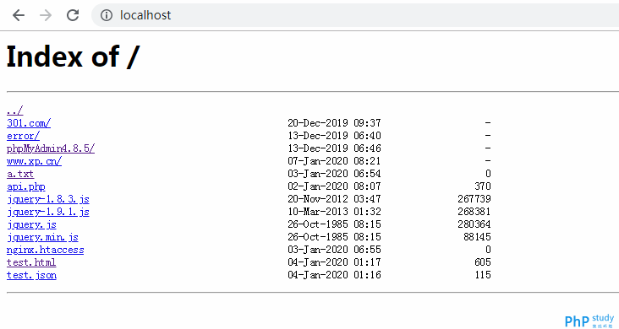Click the browser forward arrow
This screenshot has width=619, height=329.
coord(46,15)
